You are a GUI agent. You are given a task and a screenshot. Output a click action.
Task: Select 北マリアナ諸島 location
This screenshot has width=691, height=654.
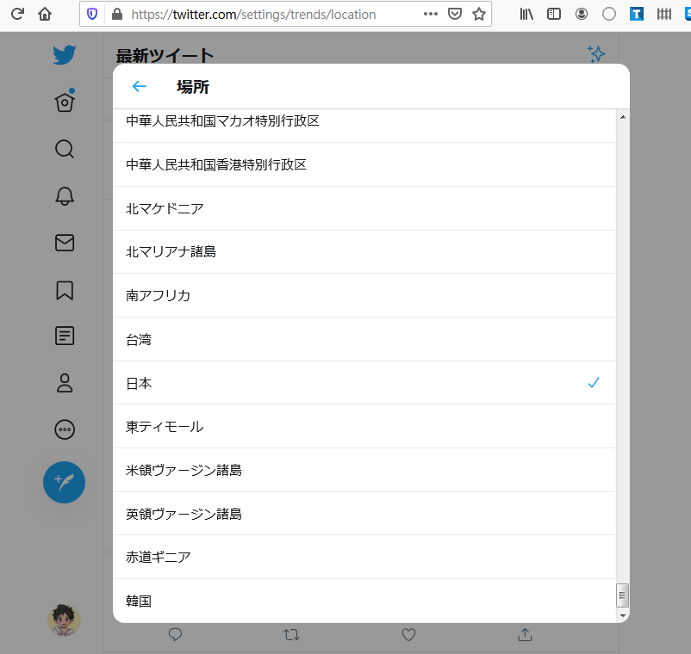pyautogui.click(x=364, y=252)
